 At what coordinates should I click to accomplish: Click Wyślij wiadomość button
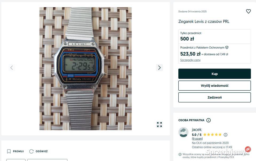tap(214, 86)
